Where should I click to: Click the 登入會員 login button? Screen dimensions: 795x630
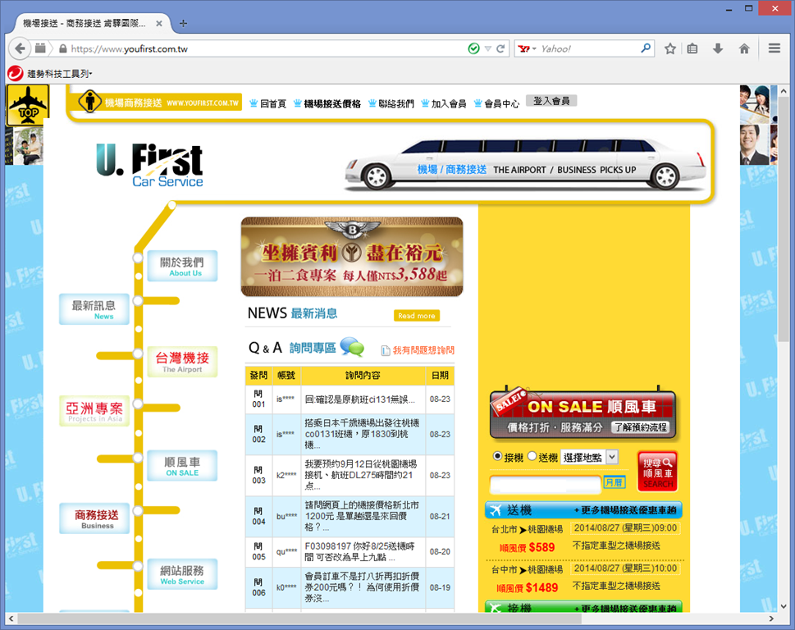[551, 101]
